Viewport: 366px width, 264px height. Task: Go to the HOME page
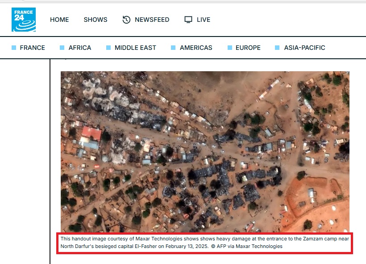[59, 20]
